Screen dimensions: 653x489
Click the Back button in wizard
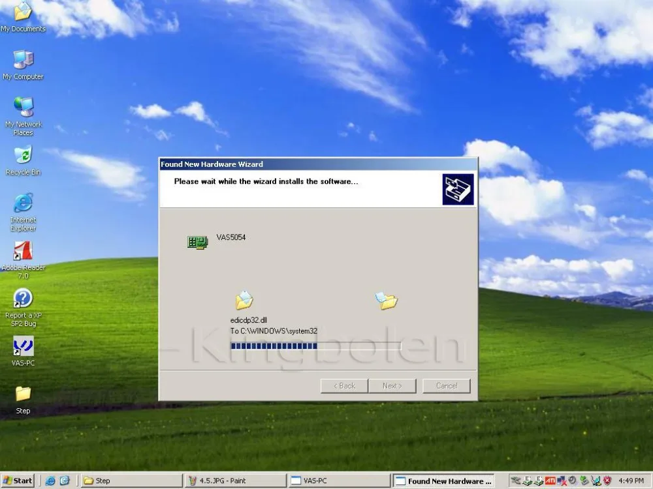[344, 386]
